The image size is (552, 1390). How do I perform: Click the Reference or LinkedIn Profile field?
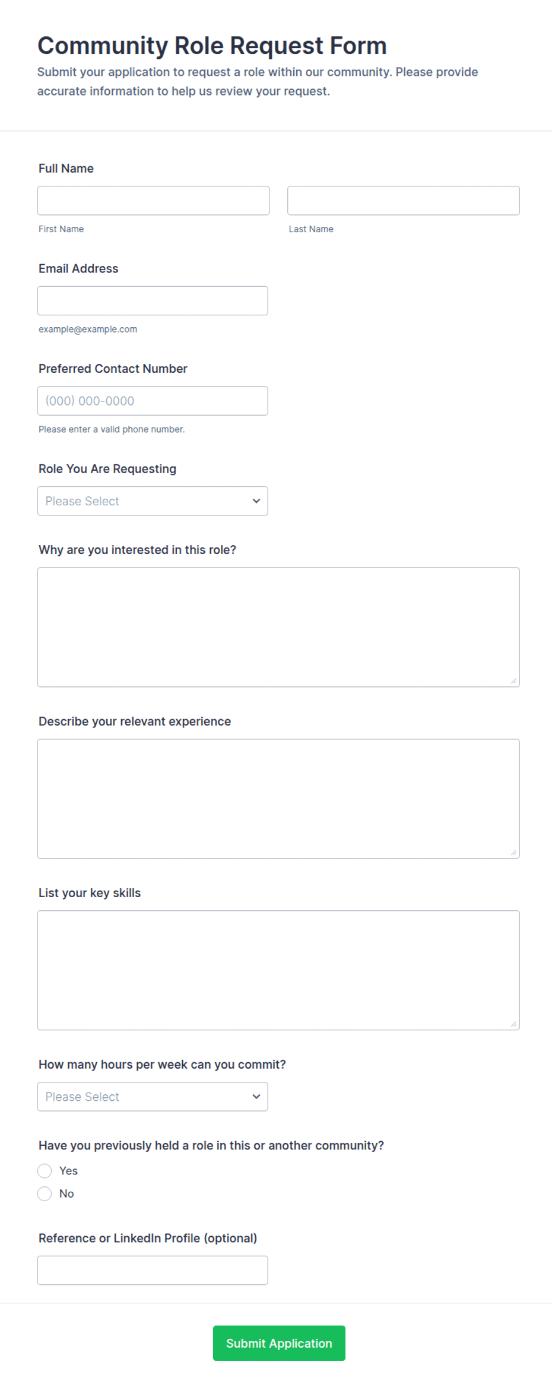tap(153, 1271)
